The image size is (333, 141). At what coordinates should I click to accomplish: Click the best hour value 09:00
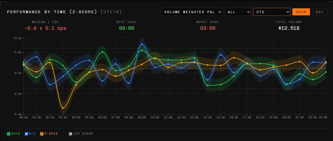pos(127,28)
